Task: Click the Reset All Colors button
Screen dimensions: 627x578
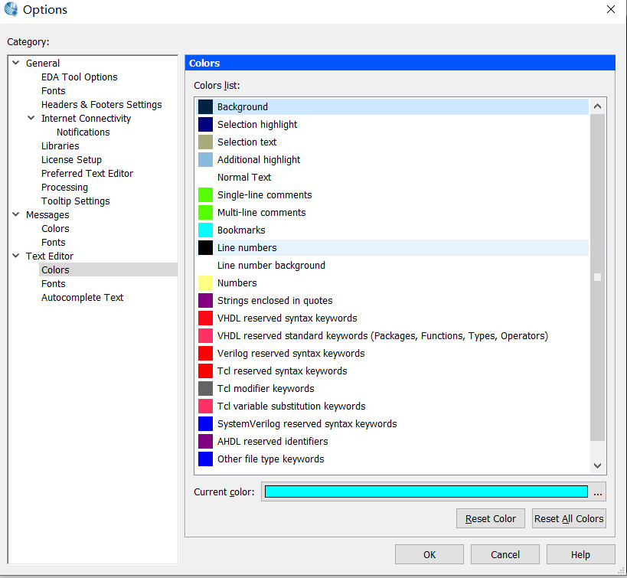Action: (569, 518)
